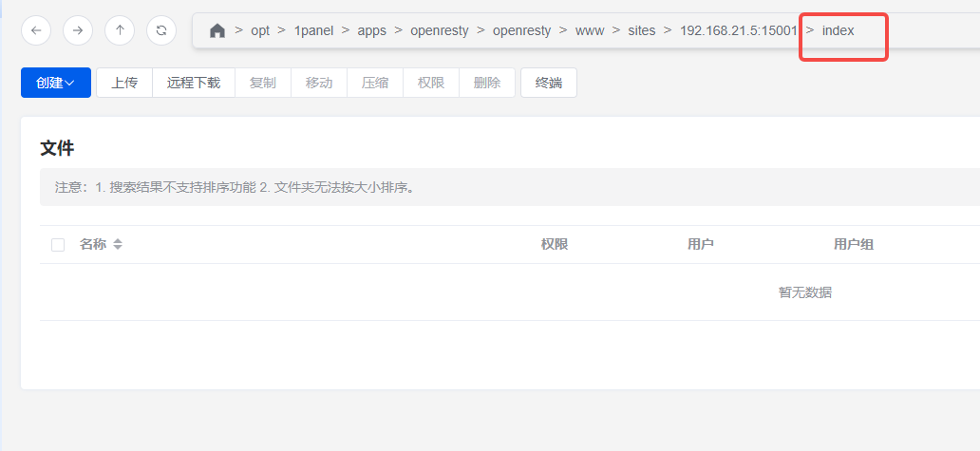
Task: Click the home icon in breadcrumb
Action: click(217, 30)
